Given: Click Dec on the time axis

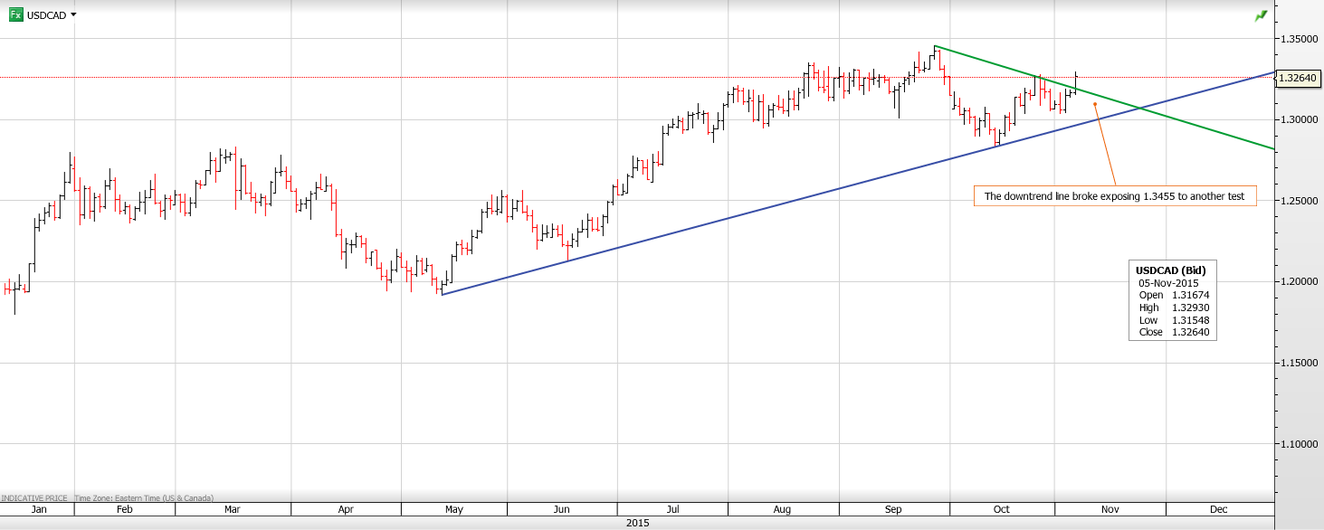Looking at the screenshot, I should (1218, 509).
